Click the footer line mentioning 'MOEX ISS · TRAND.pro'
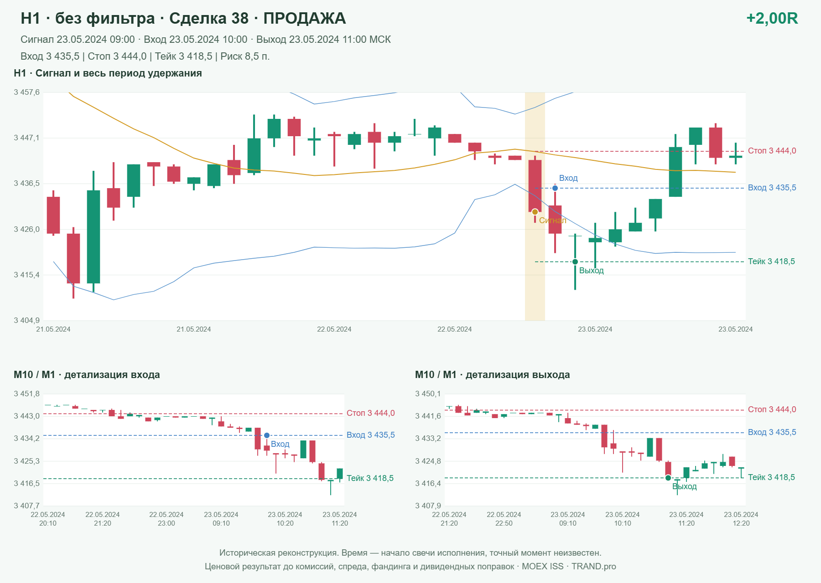Image resolution: width=821 pixels, height=583 pixels. tap(410, 567)
